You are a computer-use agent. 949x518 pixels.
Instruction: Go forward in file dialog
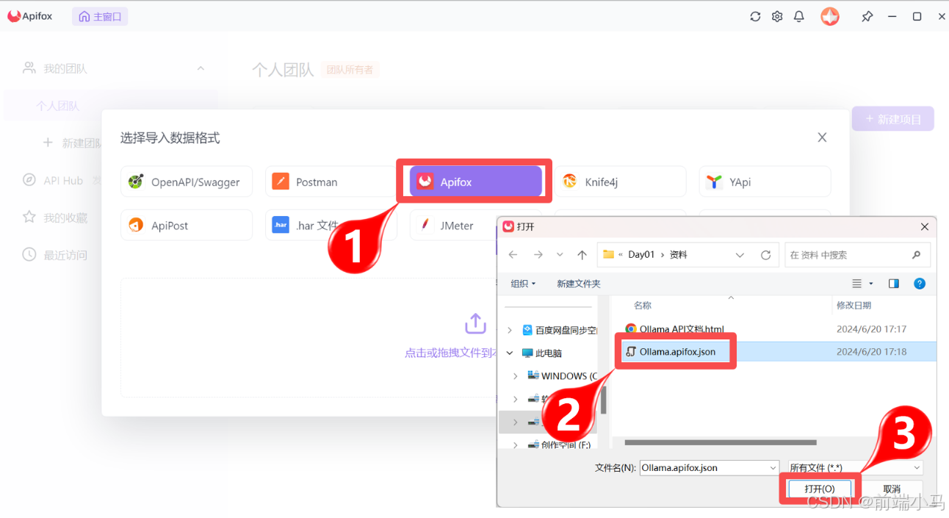538,254
